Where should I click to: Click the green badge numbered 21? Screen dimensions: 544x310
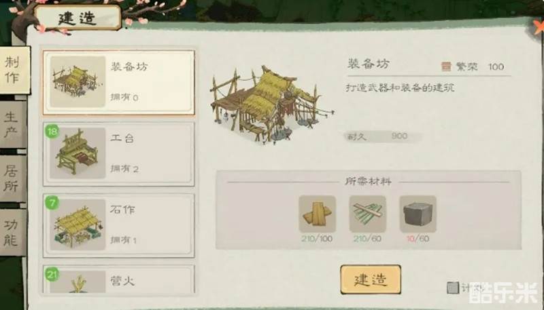(52, 275)
